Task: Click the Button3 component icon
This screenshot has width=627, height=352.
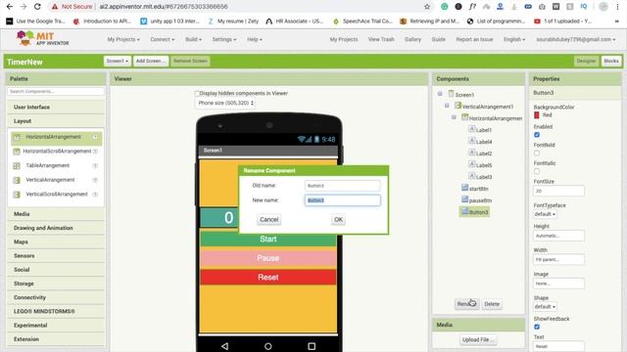Action: pos(464,211)
